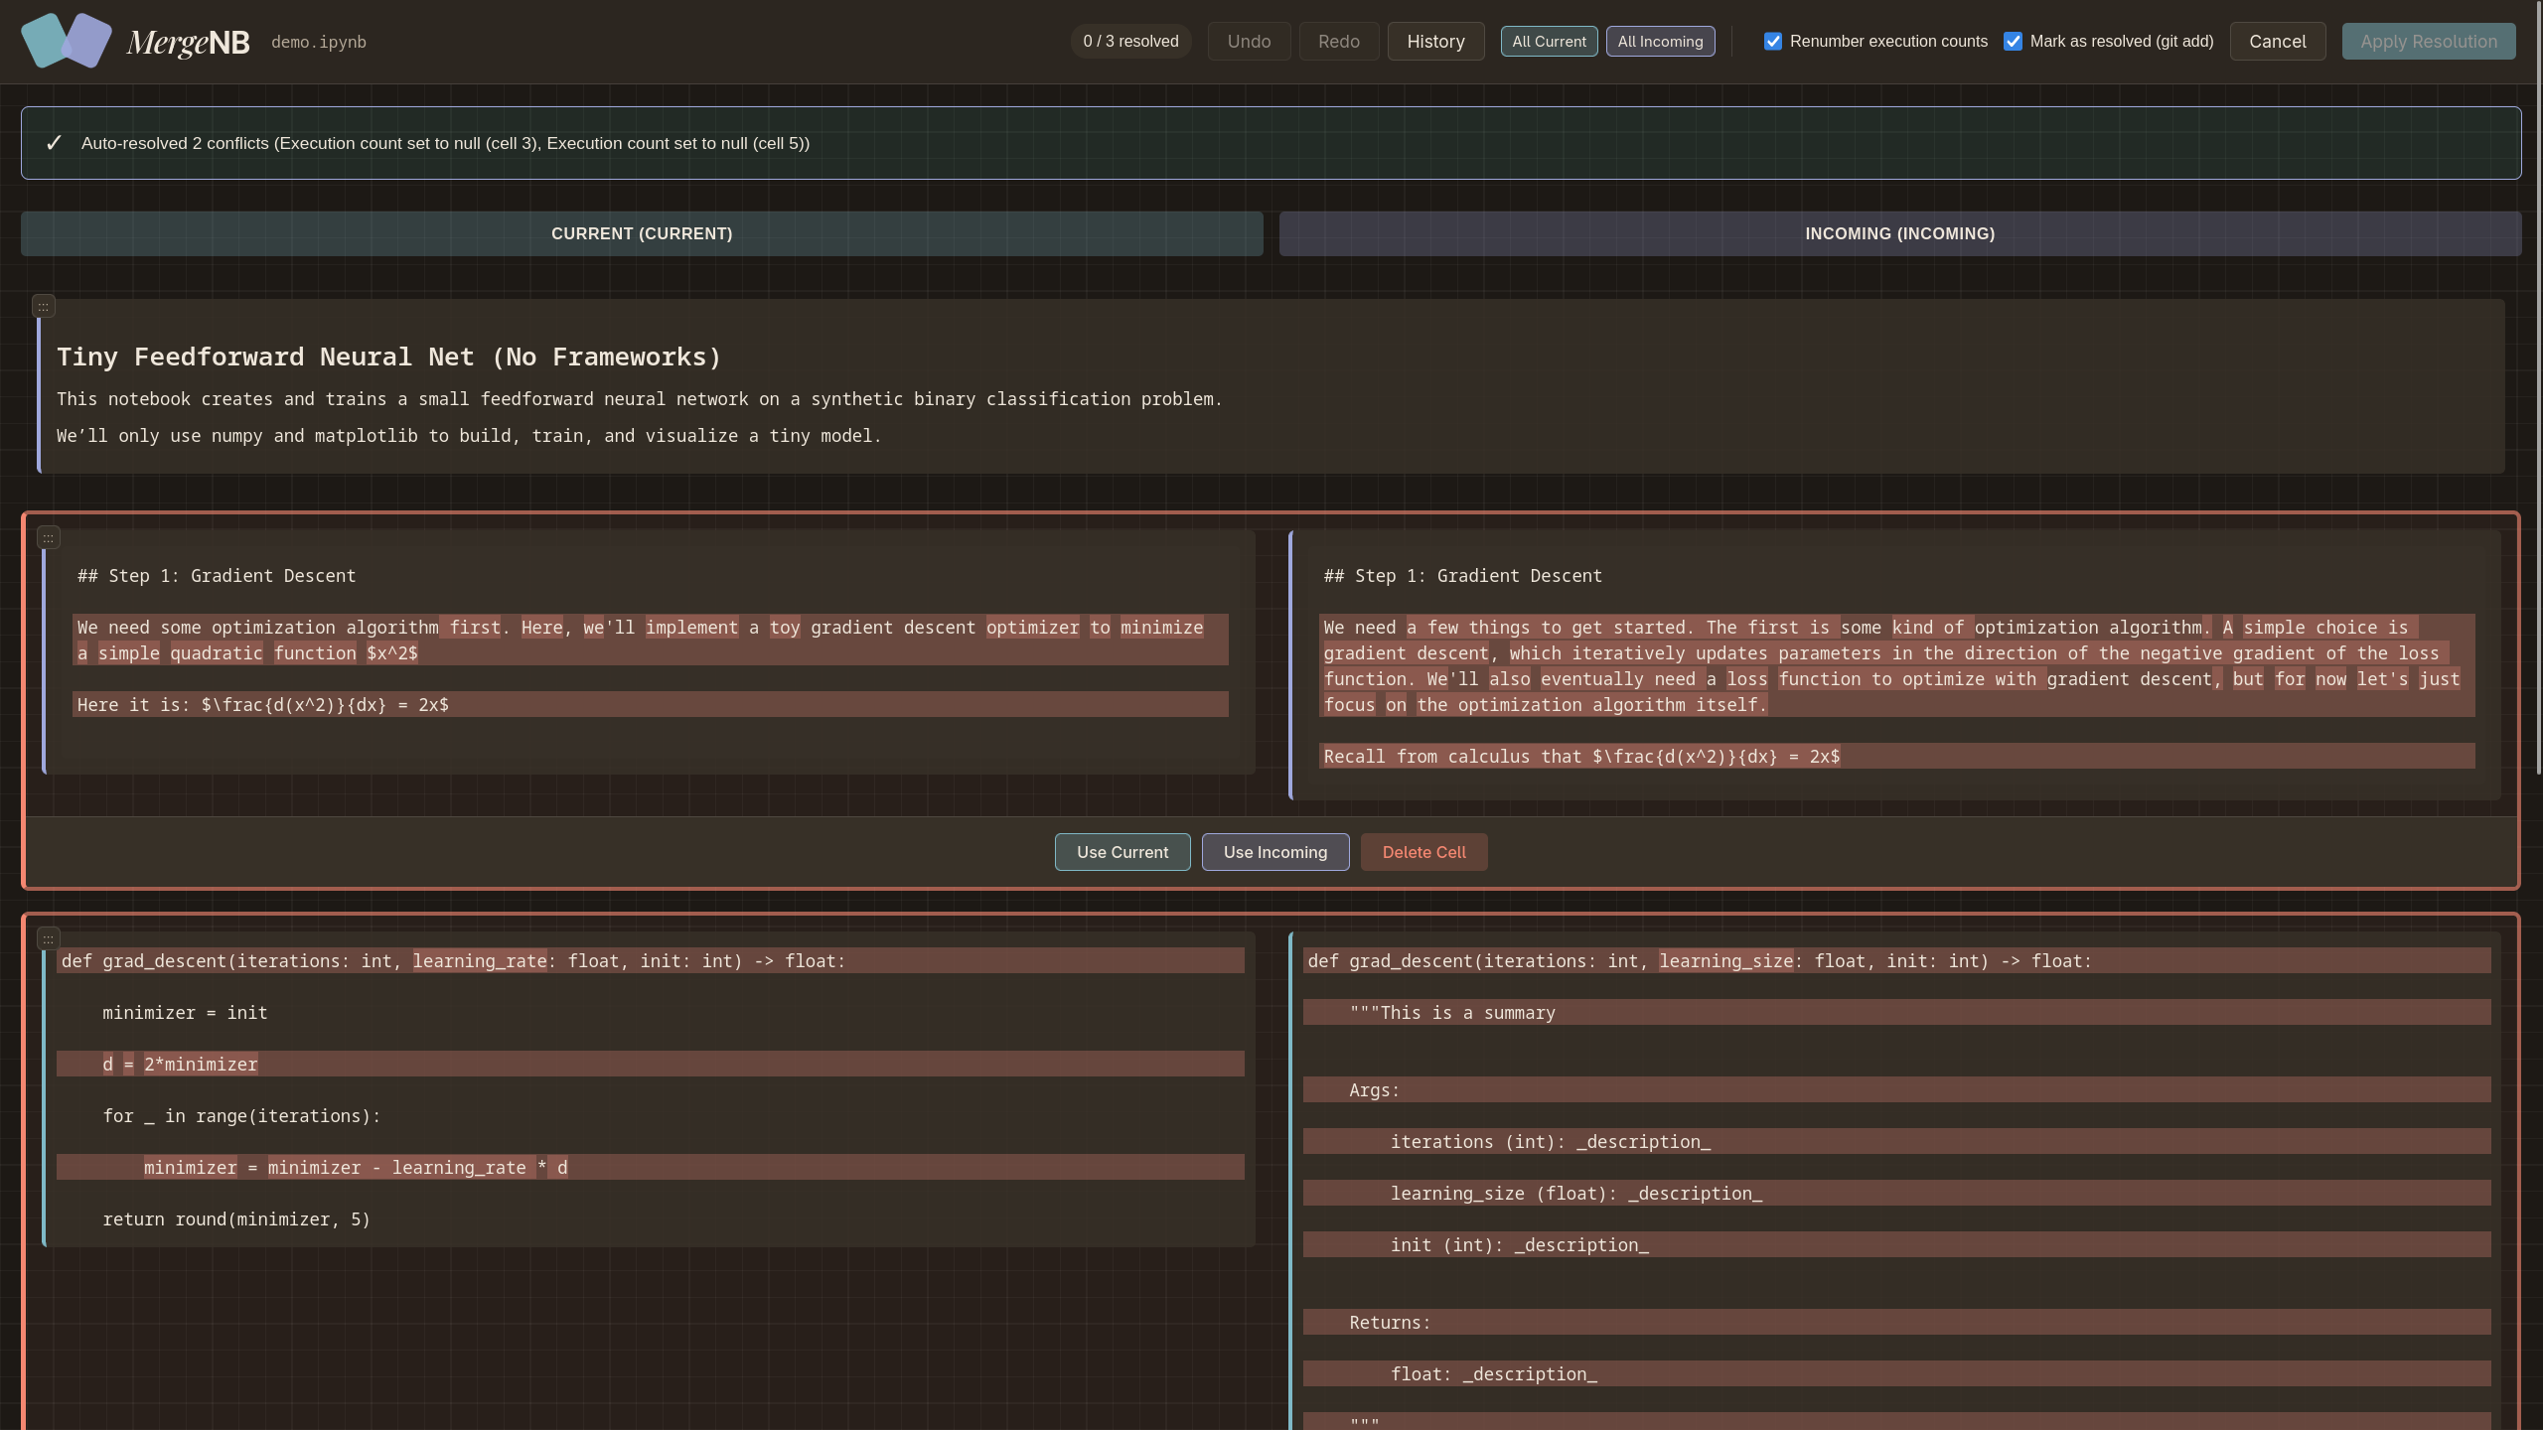Click the drag handle on the title cell
The image size is (2543, 1430).
tap(44, 307)
